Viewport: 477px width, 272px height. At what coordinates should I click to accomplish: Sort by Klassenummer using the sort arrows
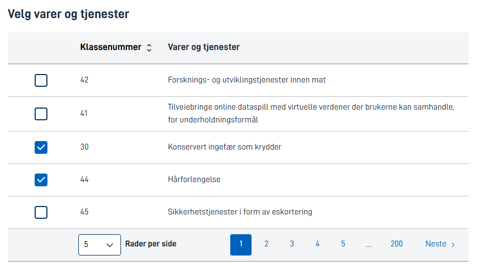click(149, 48)
